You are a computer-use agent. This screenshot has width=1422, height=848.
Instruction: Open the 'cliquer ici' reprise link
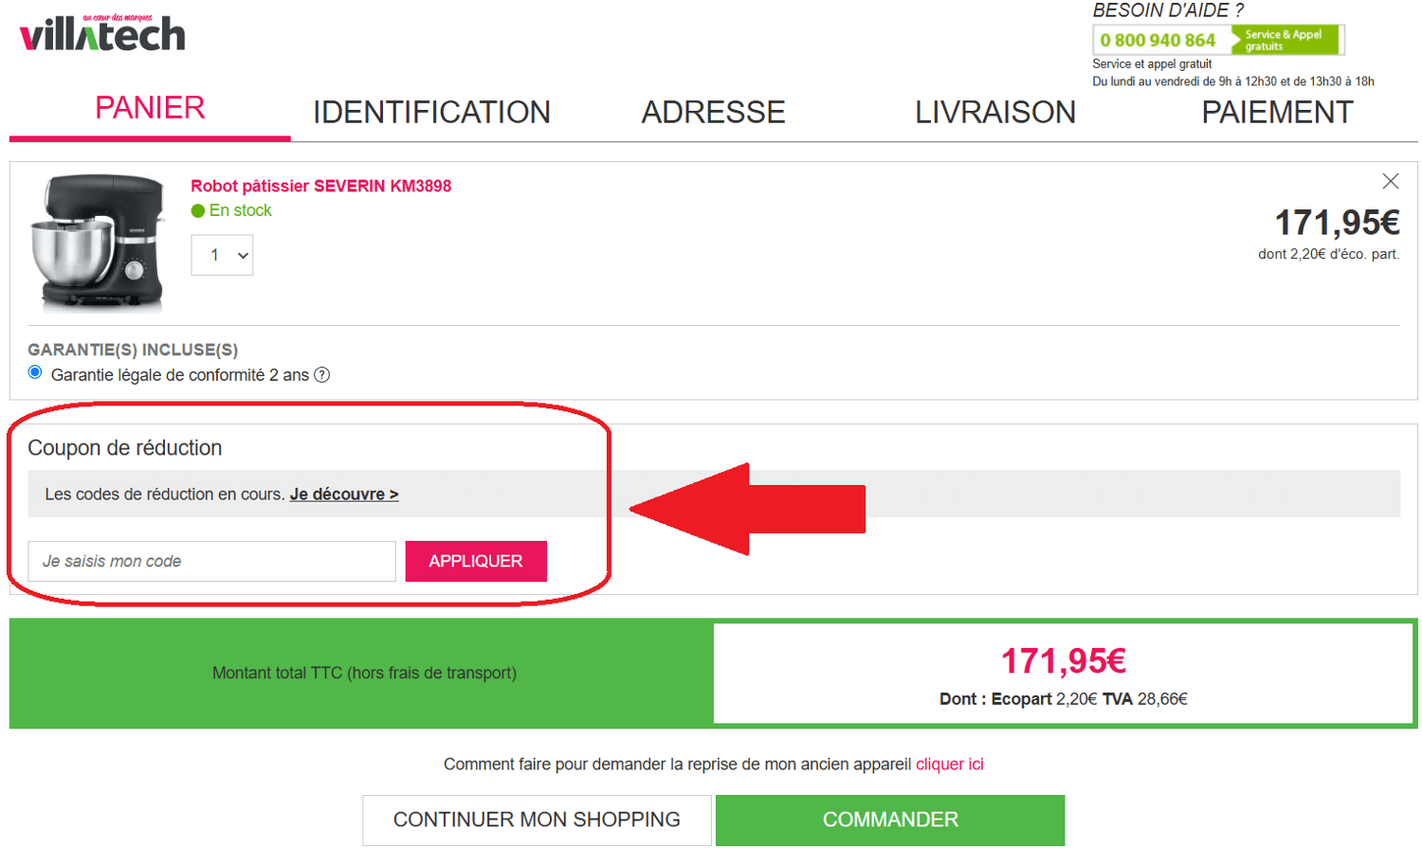(949, 764)
